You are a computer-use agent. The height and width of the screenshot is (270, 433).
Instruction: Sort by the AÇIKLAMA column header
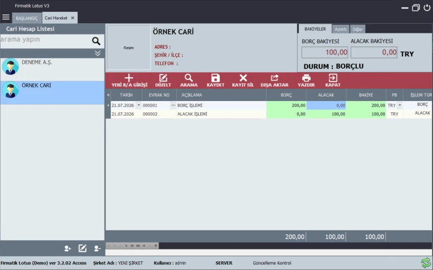221,95
